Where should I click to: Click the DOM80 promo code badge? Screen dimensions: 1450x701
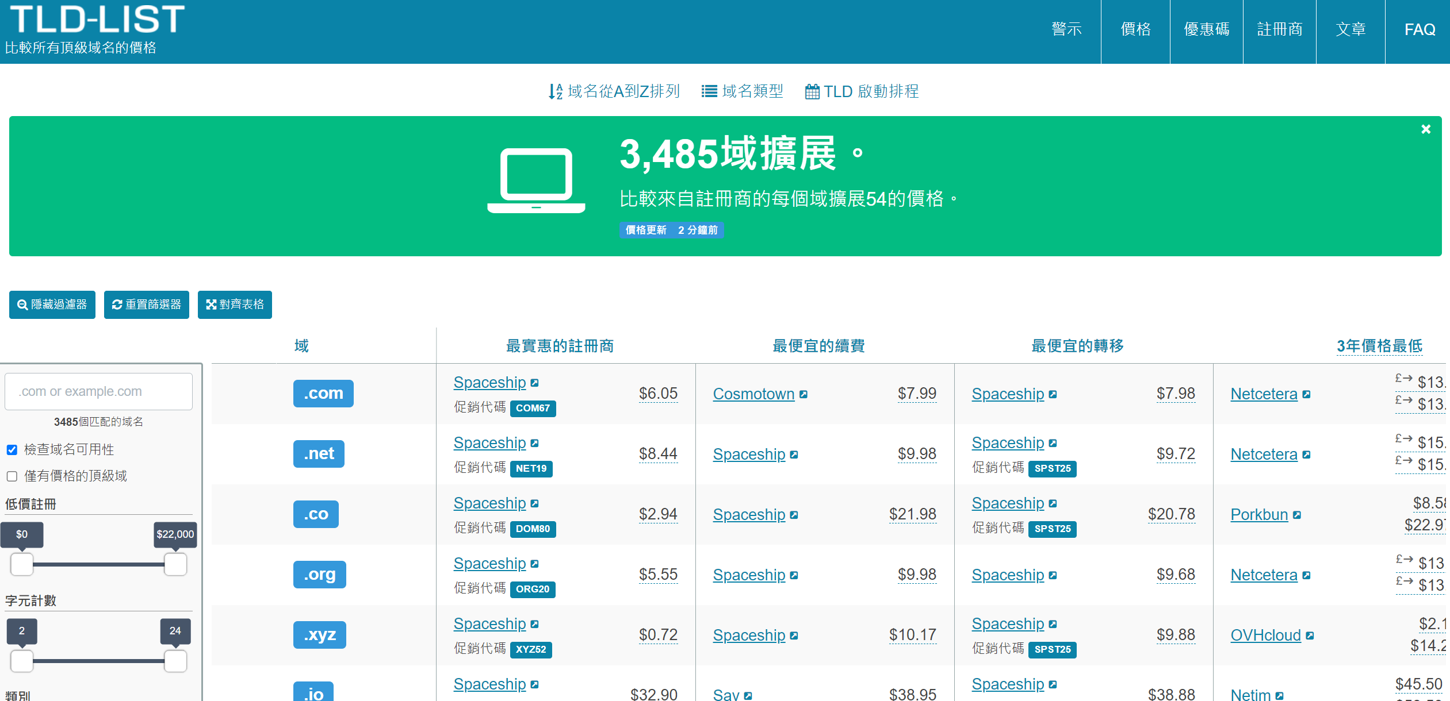(x=533, y=529)
